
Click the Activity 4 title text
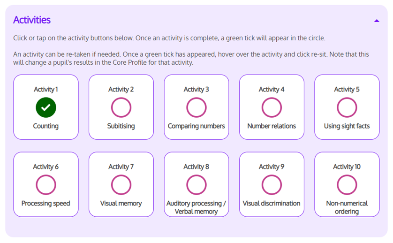[272, 89]
